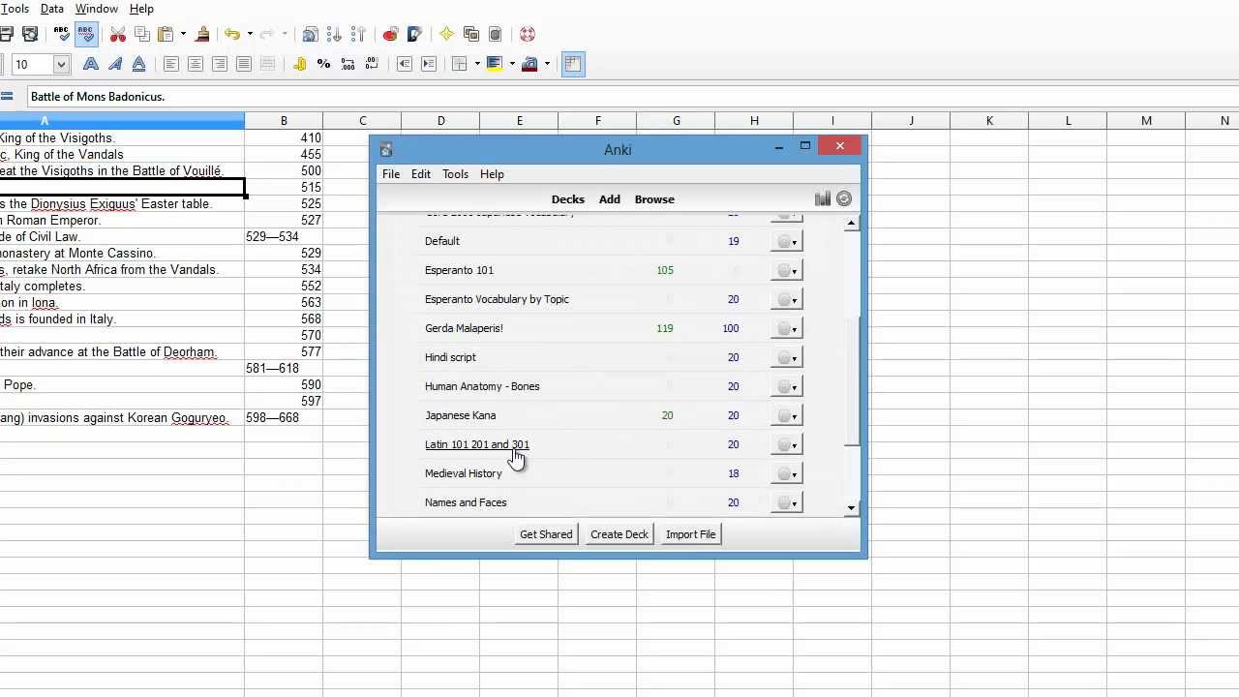Open the spelling check tool

(x=62, y=34)
